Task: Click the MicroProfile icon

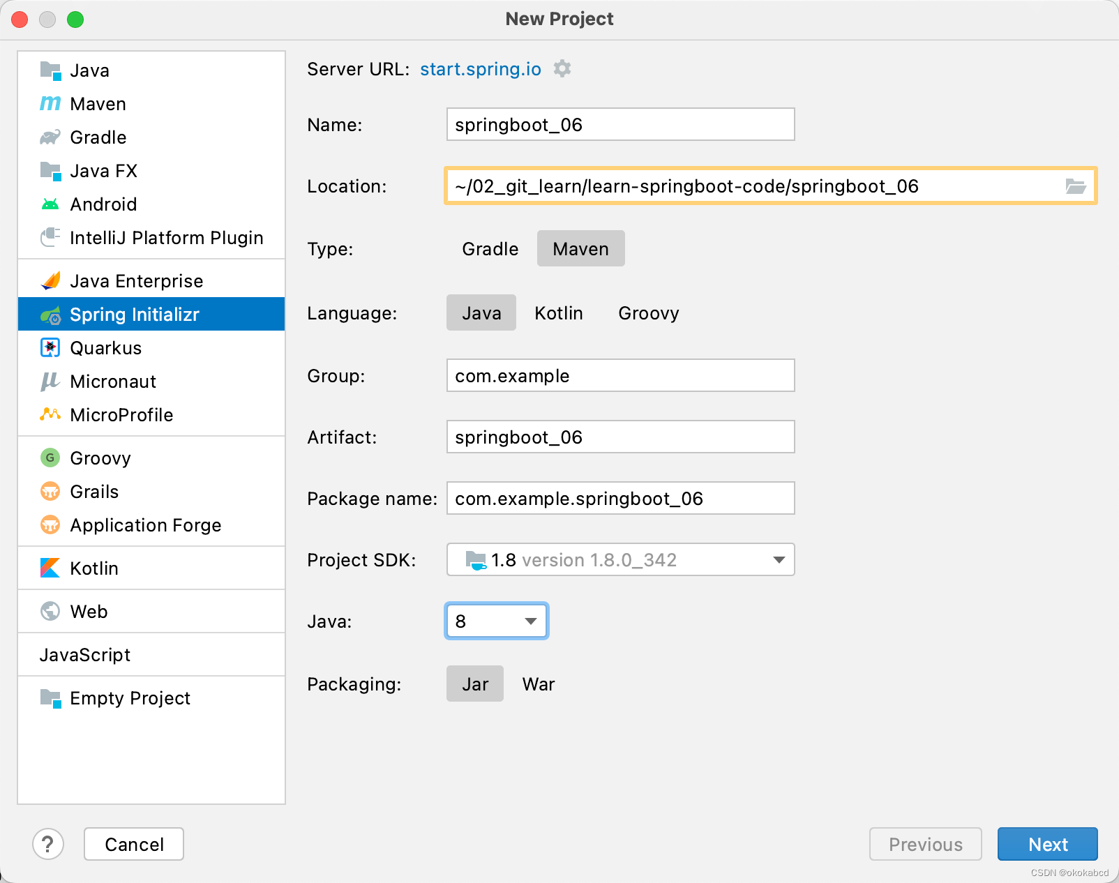Action: [50, 415]
